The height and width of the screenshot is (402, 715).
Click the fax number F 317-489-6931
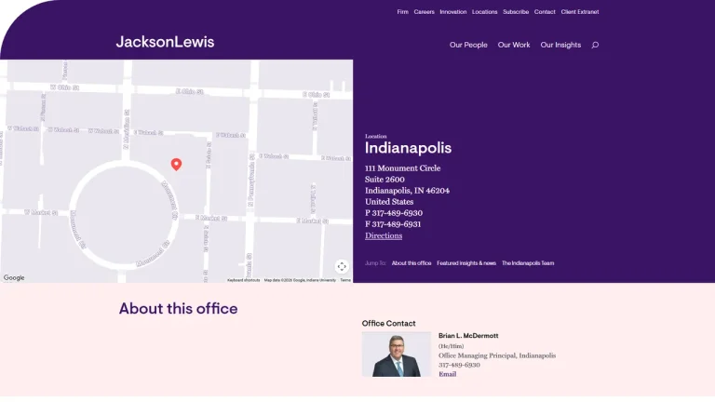coord(393,224)
